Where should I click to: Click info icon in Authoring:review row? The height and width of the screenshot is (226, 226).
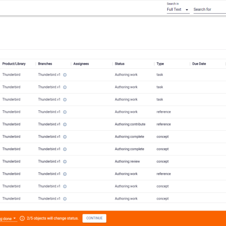pos(65,161)
